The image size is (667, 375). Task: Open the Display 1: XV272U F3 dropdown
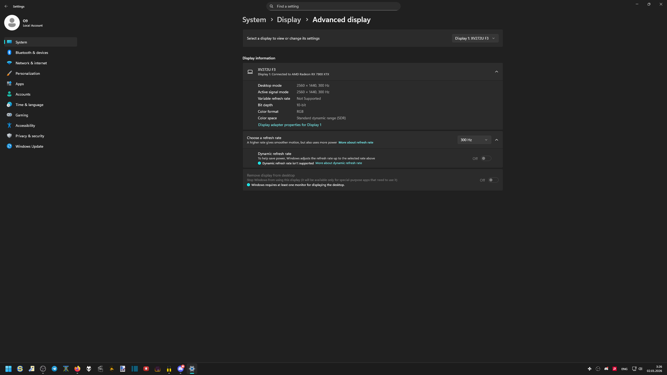pyautogui.click(x=475, y=38)
